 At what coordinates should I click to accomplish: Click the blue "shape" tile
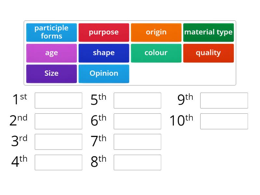[104, 53]
